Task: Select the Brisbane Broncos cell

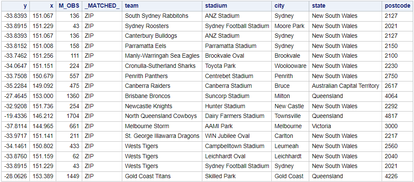Action: [147, 96]
